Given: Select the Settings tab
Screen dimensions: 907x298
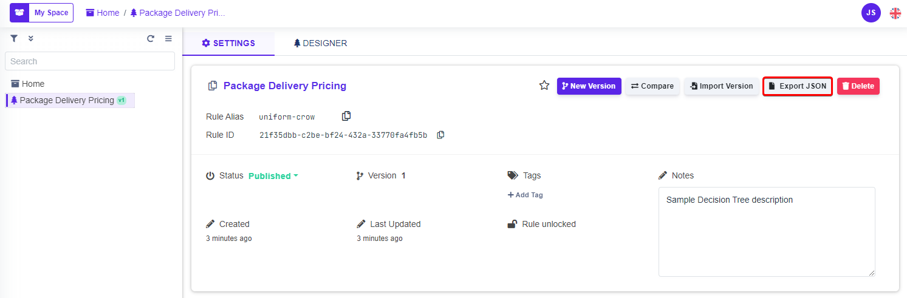Looking at the screenshot, I should (x=228, y=43).
